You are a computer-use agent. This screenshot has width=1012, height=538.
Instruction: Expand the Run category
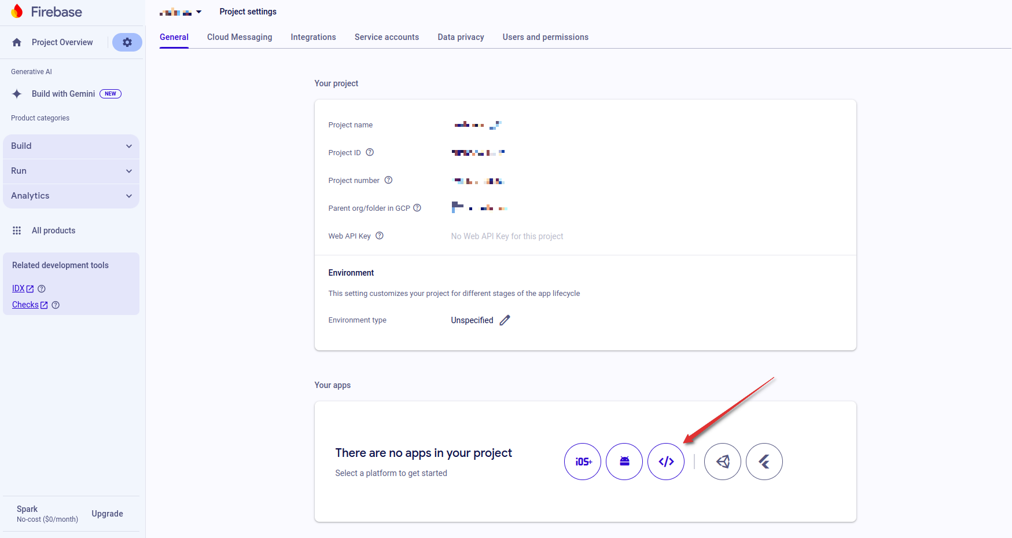[x=71, y=171]
